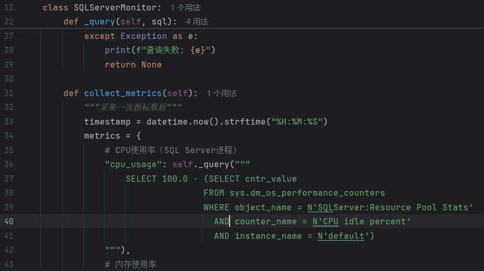Click line number 31 in the gutter
This screenshot has width=484, height=271.
9,93
